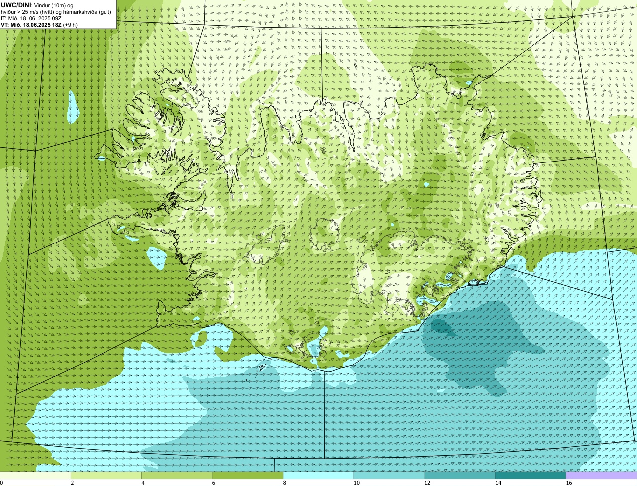Click the legend scale label "4"
Screen dimensions: 637x486
point(143,483)
